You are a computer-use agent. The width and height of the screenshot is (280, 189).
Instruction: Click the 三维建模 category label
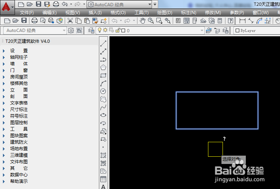[x=19, y=155]
